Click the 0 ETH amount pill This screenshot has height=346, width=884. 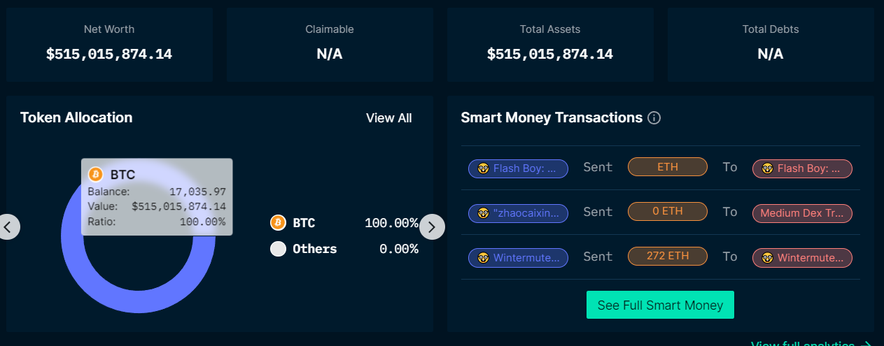668,211
